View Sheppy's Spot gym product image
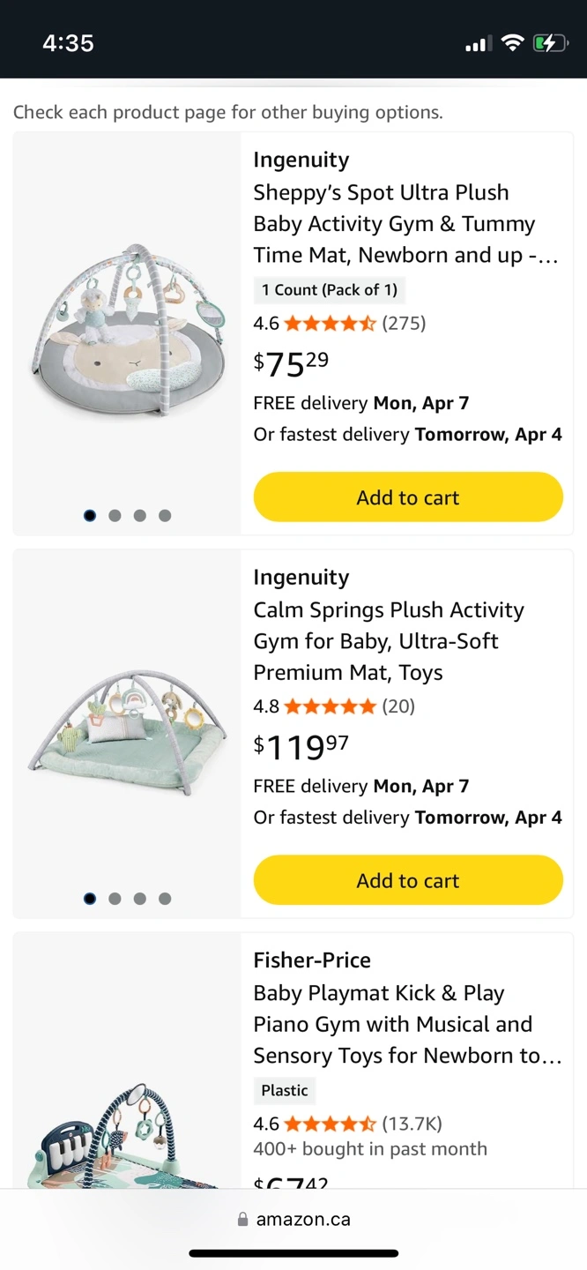 pyautogui.click(x=127, y=329)
